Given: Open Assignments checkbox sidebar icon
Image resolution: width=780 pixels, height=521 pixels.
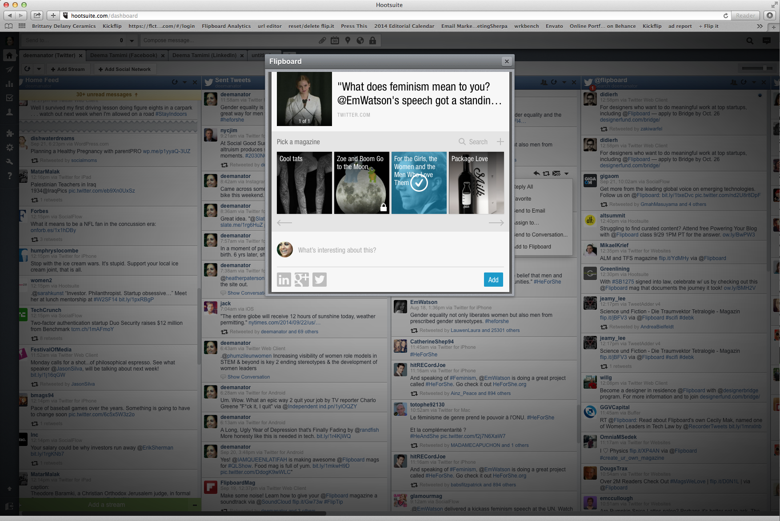Looking at the screenshot, I should pos(9,98).
